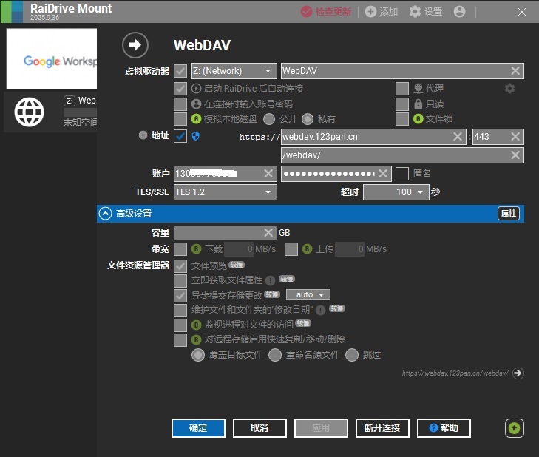Open the user account icon
The image size is (539, 457).
pyautogui.click(x=459, y=12)
